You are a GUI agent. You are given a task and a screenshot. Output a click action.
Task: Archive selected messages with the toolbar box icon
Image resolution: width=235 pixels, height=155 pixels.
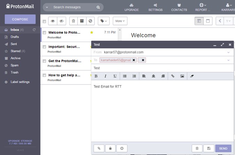[82, 21]
